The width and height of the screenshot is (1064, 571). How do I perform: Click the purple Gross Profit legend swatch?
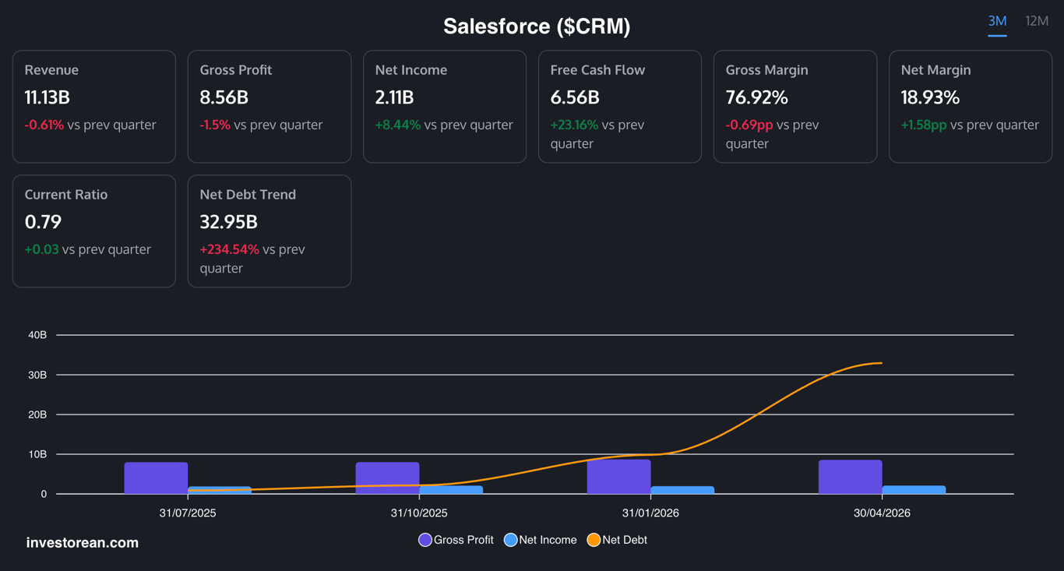[x=425, y=540]
